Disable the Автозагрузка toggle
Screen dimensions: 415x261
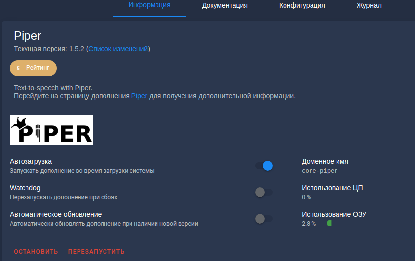tap(264, 166)
